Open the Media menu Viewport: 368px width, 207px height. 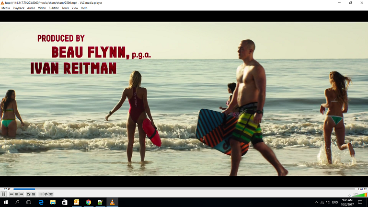[x=6, y=8]
